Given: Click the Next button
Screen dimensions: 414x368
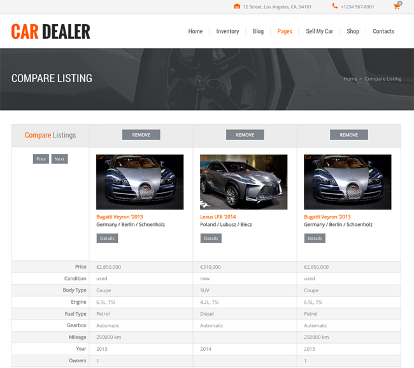Looking at the screenshot, I should 59,159.
